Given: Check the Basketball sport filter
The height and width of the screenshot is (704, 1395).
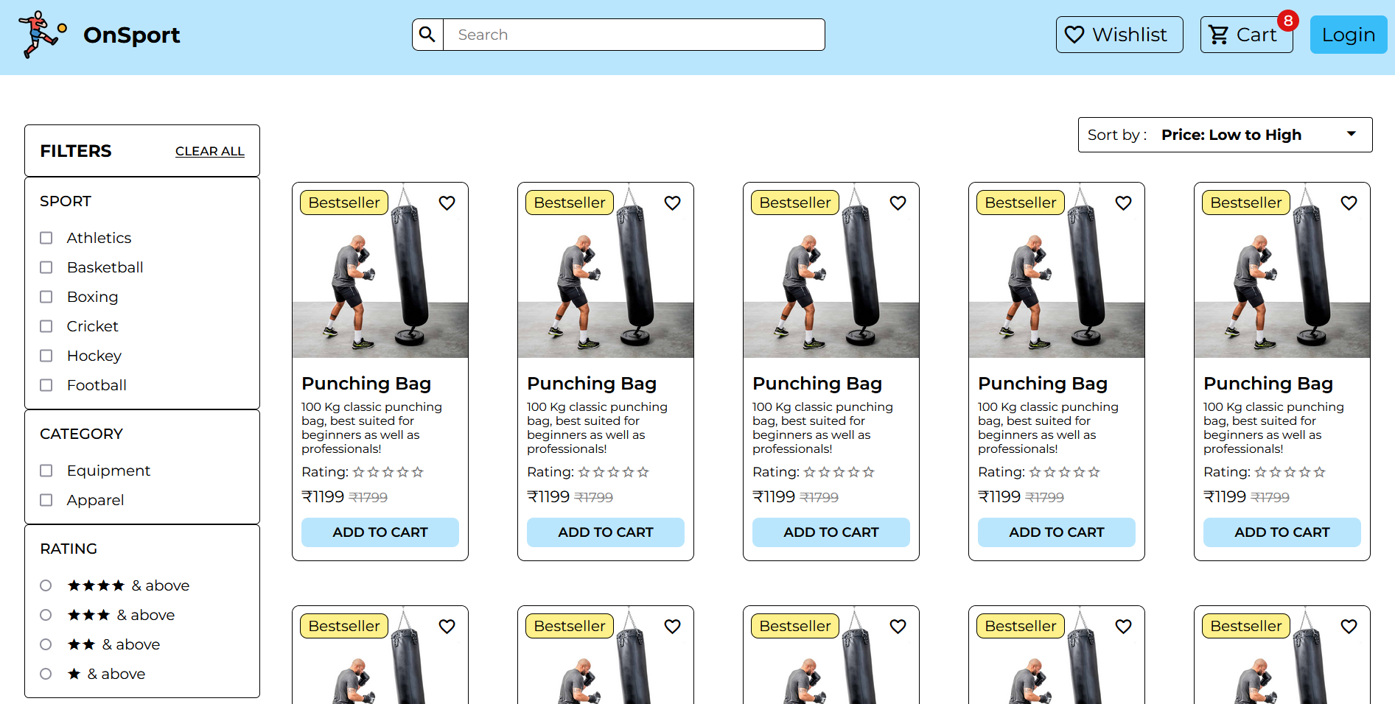Looking at the screenshot, I should tap(46, 267).
